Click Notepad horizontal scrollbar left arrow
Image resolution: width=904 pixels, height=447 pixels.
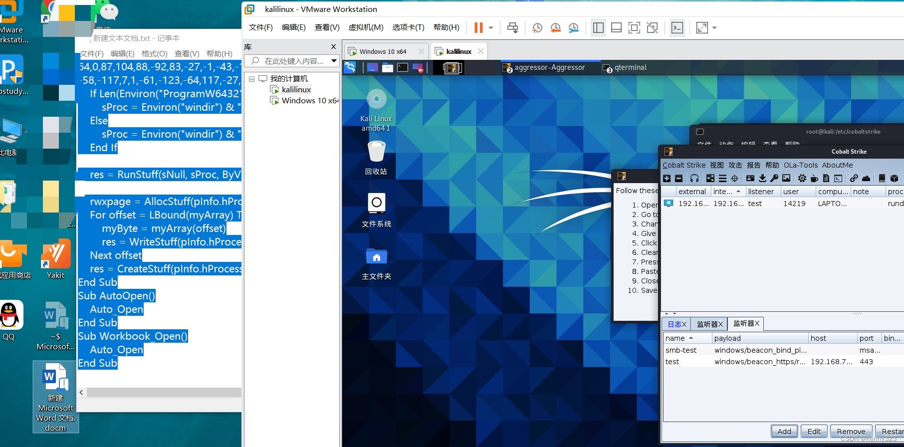[x=81, y=393]
